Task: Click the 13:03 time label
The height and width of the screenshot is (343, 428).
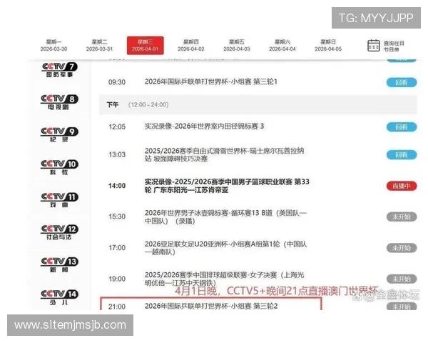Action: click(117, 154)
